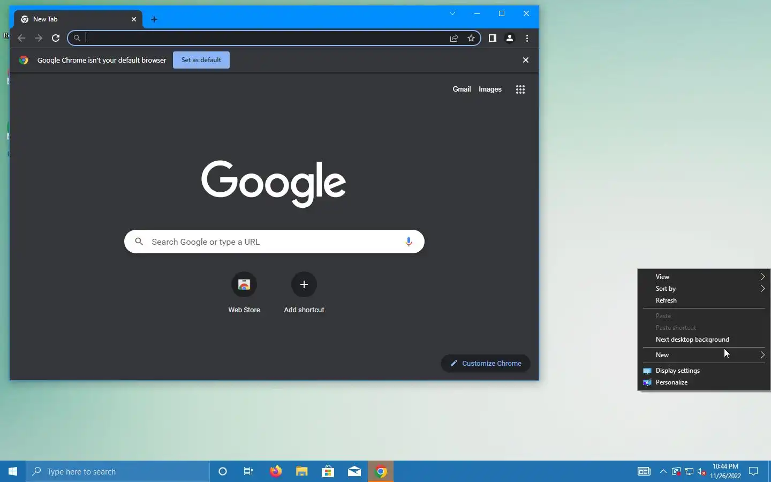Click the Windows Start button
Image resolution: width=771 pixels, height=482 pixels.
(x=13, y=471)
